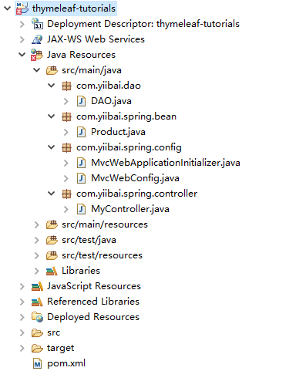Screen dimensions: 306x371
Task: Click the JAX-WS Web Services icon
Action: (37, 39)
